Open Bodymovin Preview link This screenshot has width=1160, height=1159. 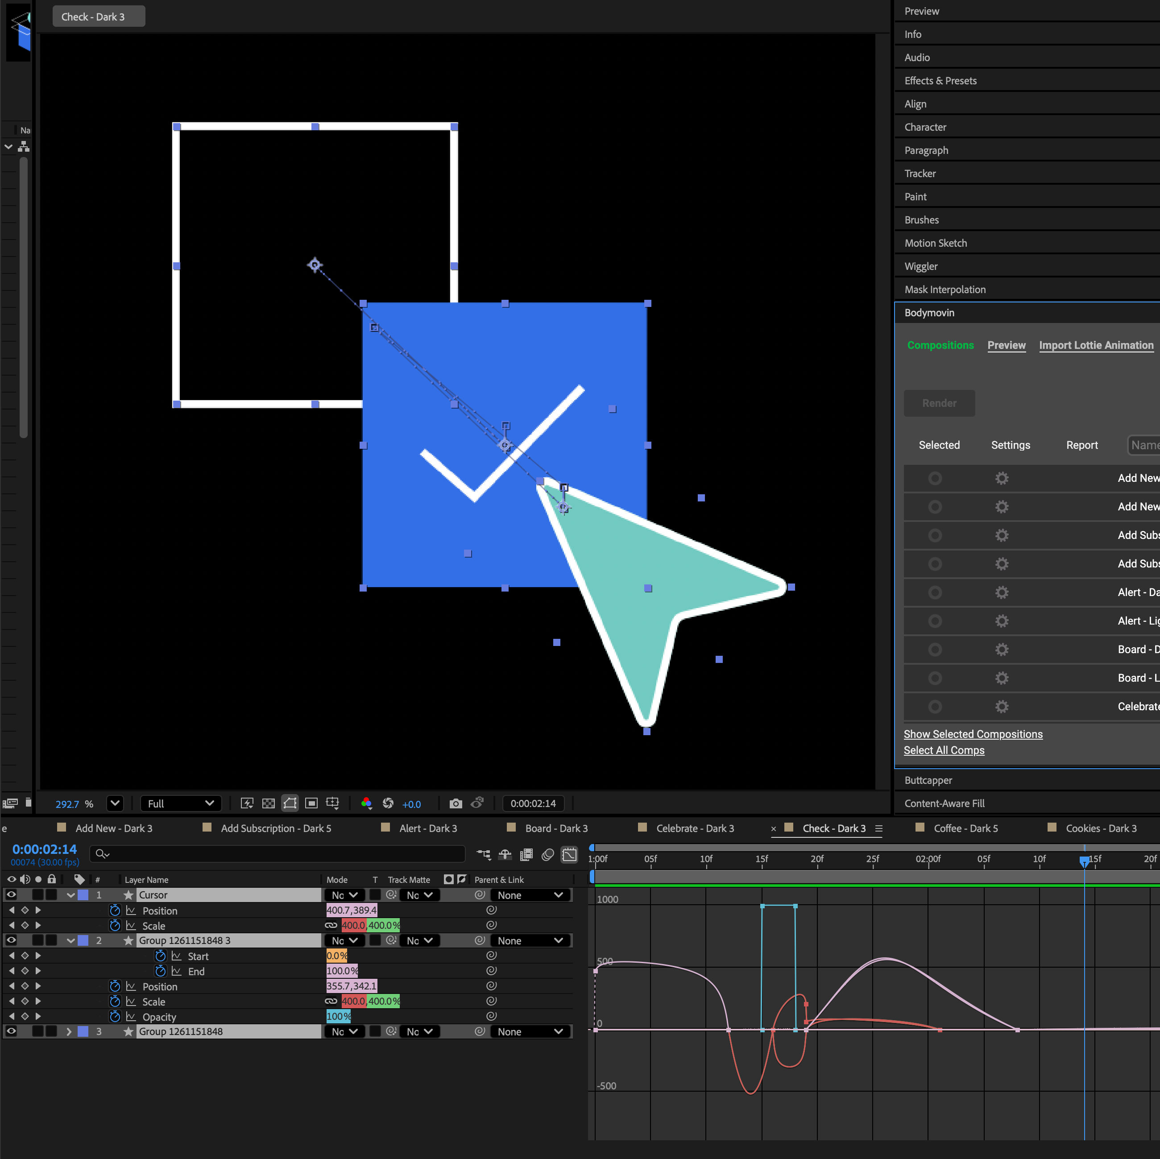click(x=1006, y=345)
